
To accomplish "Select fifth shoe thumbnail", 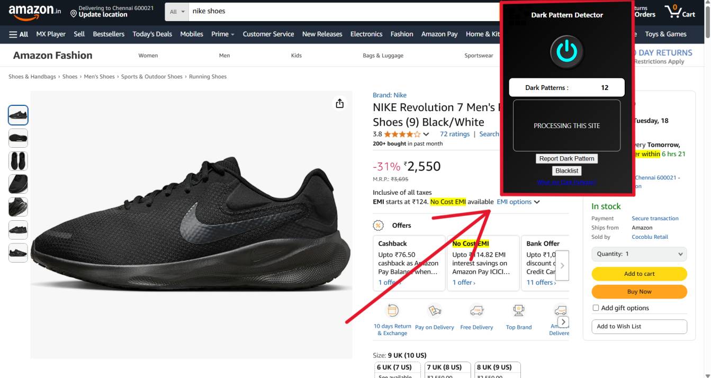I will 18,207.
